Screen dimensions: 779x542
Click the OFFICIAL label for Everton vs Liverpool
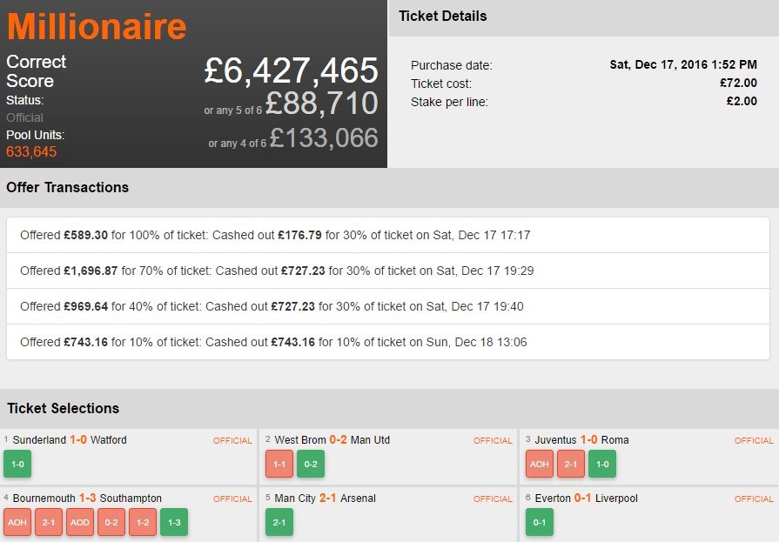tap(754, 499)
